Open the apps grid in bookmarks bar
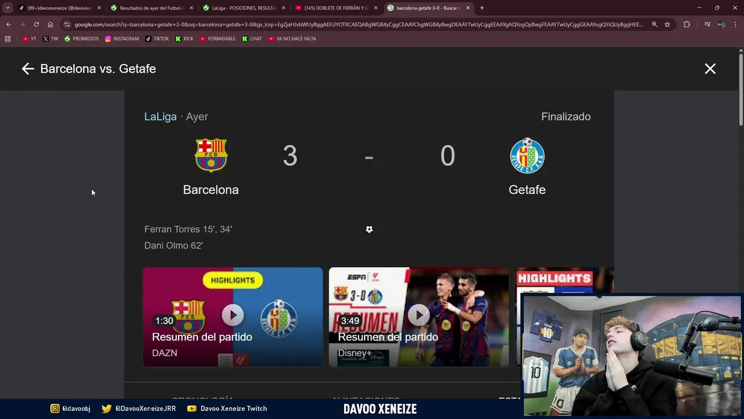This screenshot has width=744, height=419. point(8,39)
